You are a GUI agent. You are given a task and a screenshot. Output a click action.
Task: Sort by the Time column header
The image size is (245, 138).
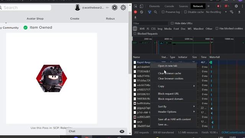point(204,57)
